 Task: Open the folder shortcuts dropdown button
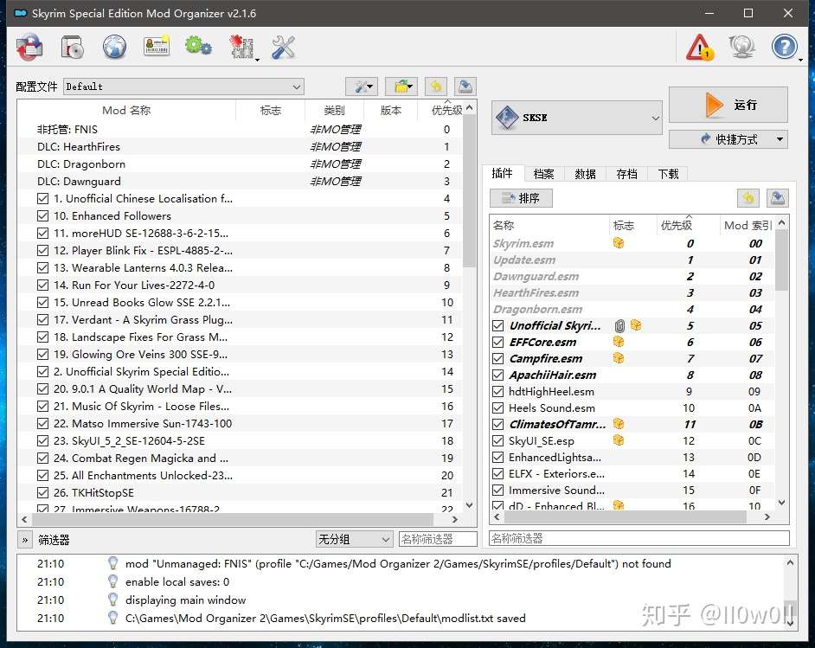403,87
